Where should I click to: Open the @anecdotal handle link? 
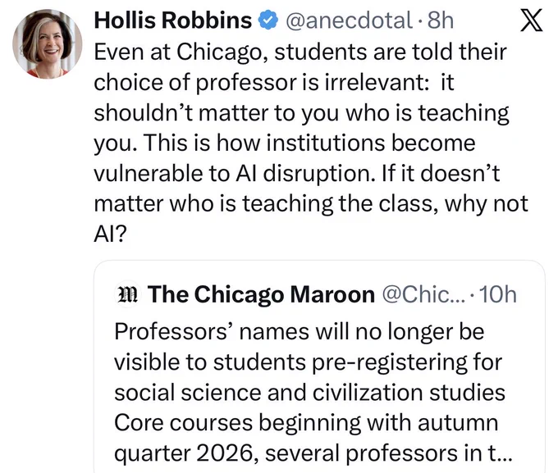(x=349, y=20)
